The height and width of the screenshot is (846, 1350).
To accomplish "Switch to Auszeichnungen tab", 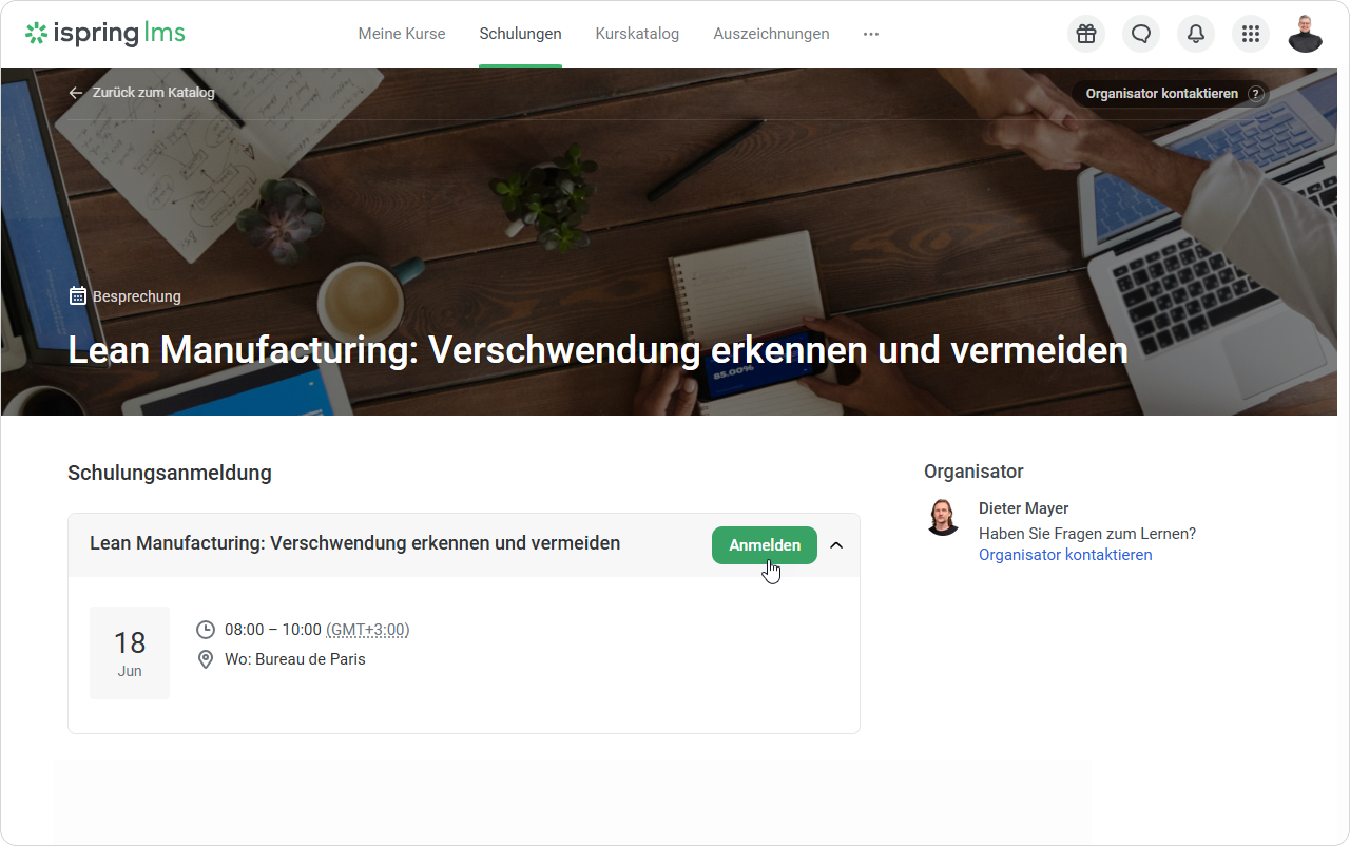I will (x=771, y=34).
